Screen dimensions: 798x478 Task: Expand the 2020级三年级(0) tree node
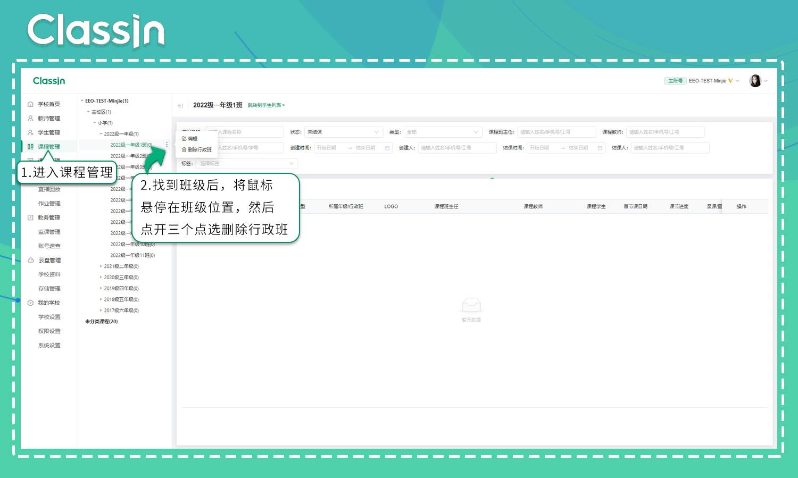101,278
